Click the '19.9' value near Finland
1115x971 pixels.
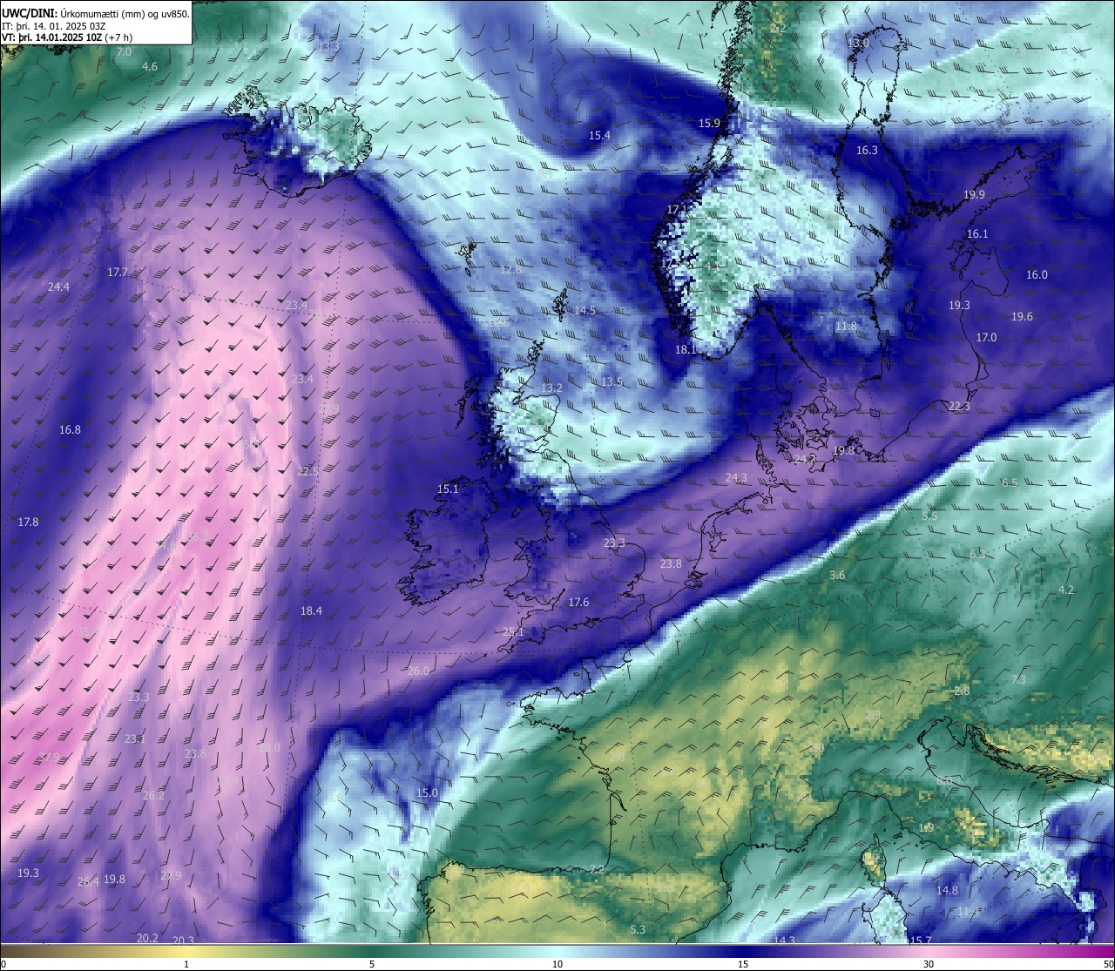pos(974,194)
